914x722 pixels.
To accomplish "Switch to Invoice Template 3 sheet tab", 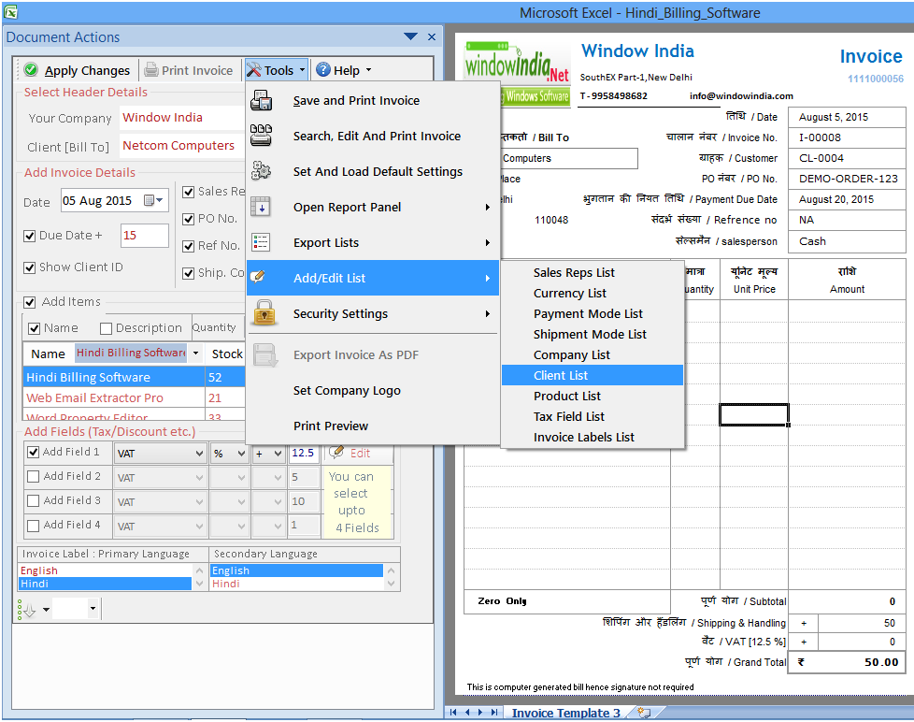I will 565,713.
